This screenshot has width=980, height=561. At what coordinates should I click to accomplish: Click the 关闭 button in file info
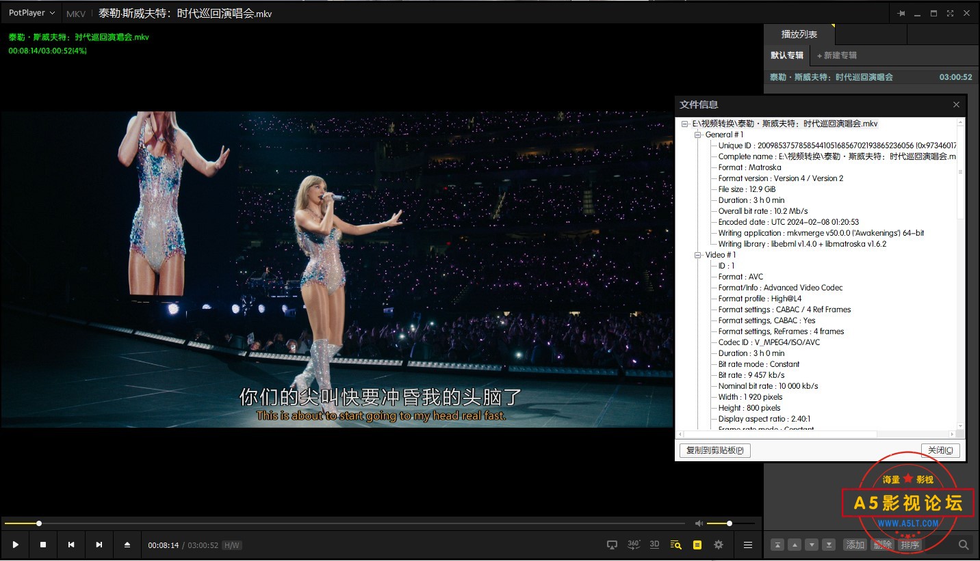tap(940, 450)
